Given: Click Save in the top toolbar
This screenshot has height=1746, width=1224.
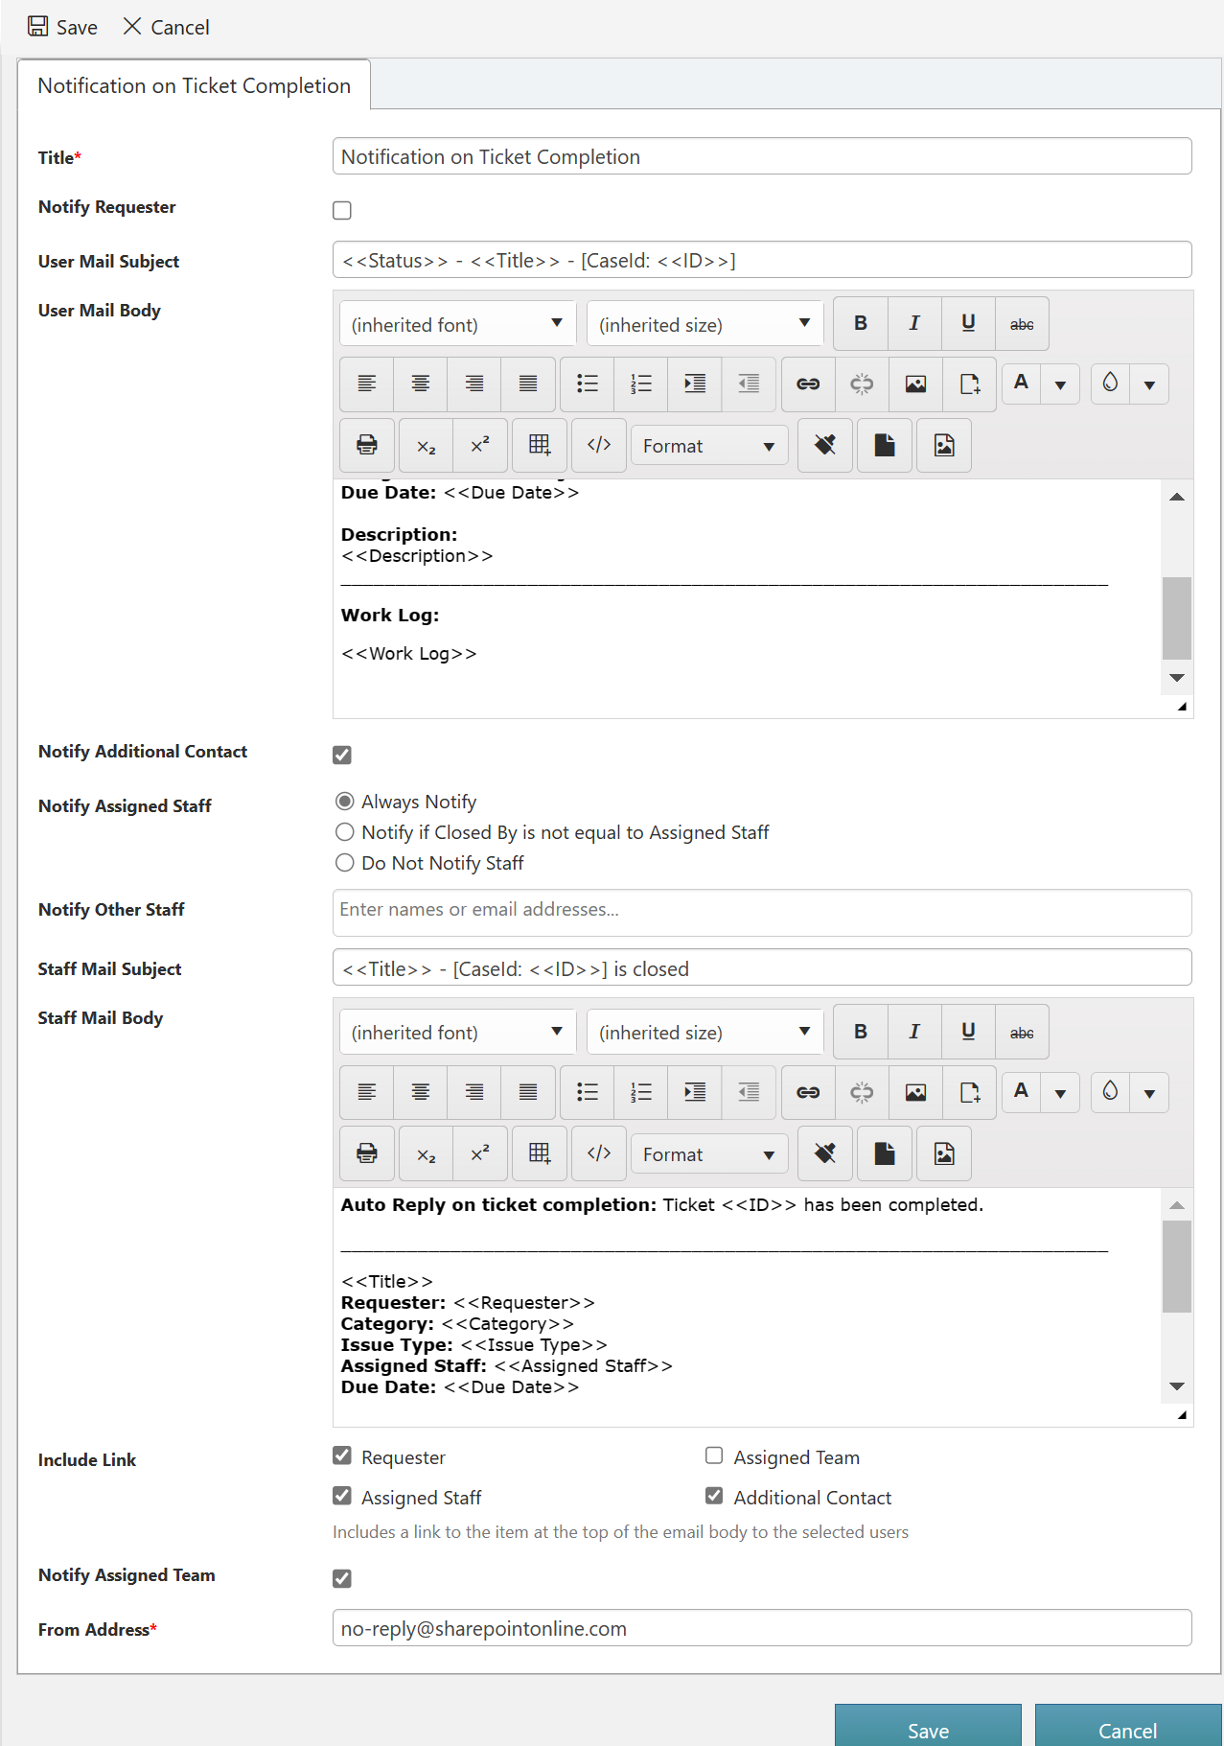Looking at the screenshot, I should pos(63,27).
